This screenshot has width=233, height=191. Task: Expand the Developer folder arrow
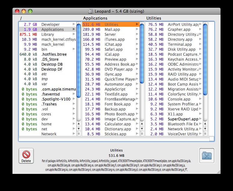click(x=74, y=24)
